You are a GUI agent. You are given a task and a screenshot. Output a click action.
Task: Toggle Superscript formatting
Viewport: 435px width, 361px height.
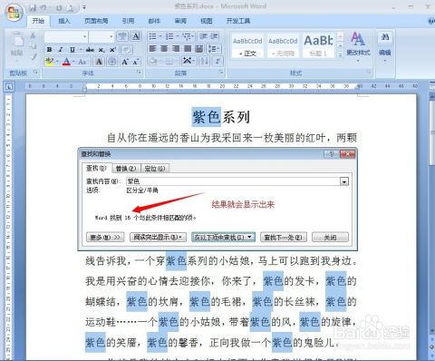point(112,50)
